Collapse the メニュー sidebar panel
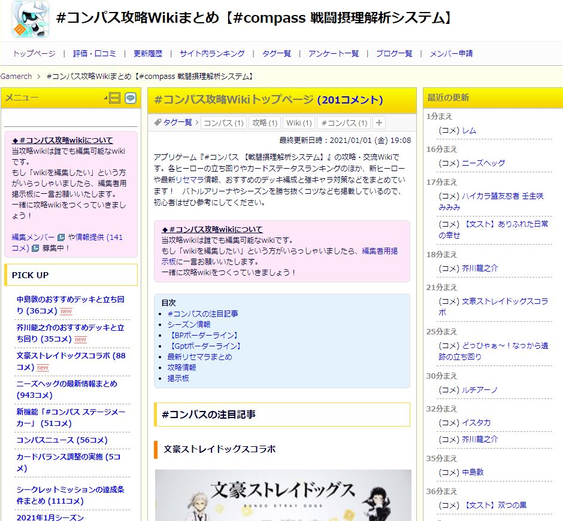 click(x=115, y=98)
